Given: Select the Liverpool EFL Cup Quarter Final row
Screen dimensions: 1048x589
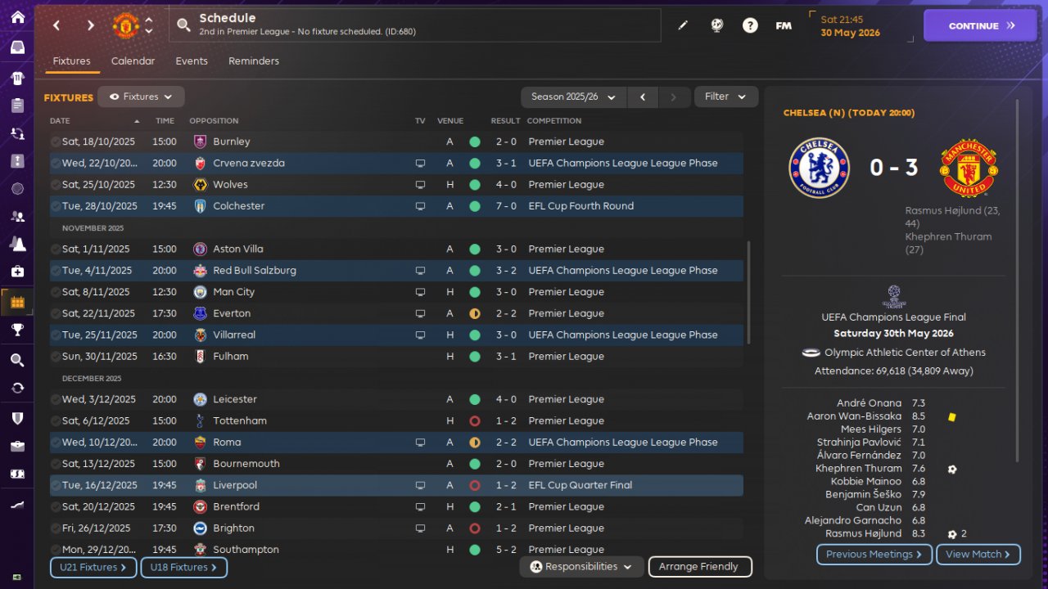Looking at the screenshot, I should tap(396, 485).
